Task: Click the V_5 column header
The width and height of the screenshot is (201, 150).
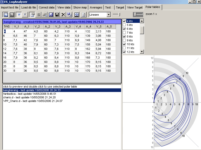Action: click(x=100, y=26)
